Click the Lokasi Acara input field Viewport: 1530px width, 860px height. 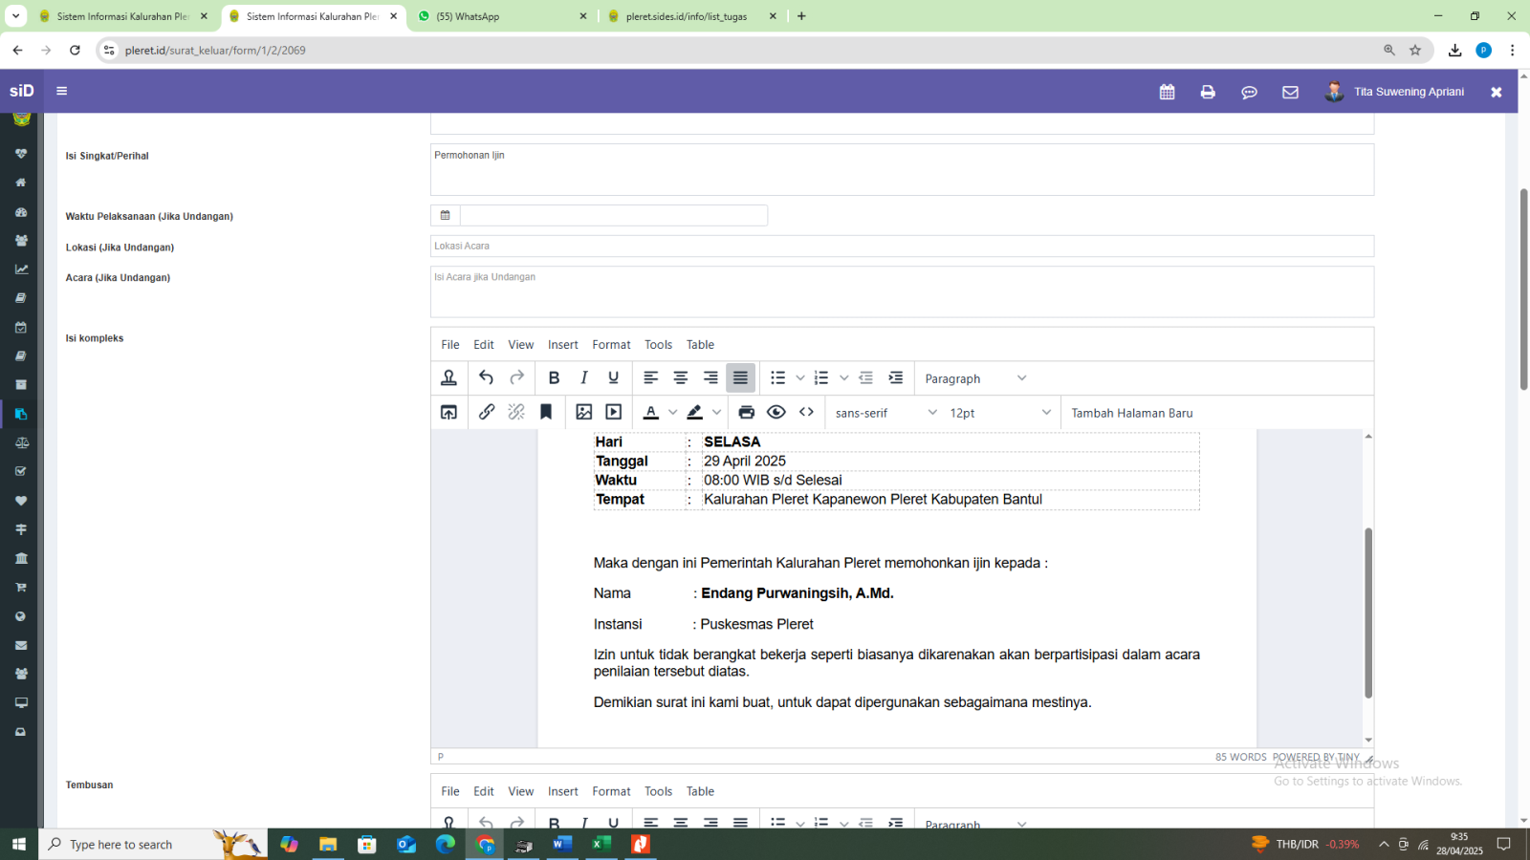(x=902, y=246)
